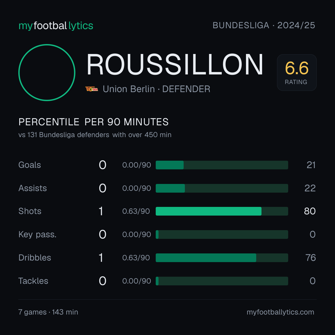
Task: Open the myfootballytics logo
Action: click(x=56, y=26)
